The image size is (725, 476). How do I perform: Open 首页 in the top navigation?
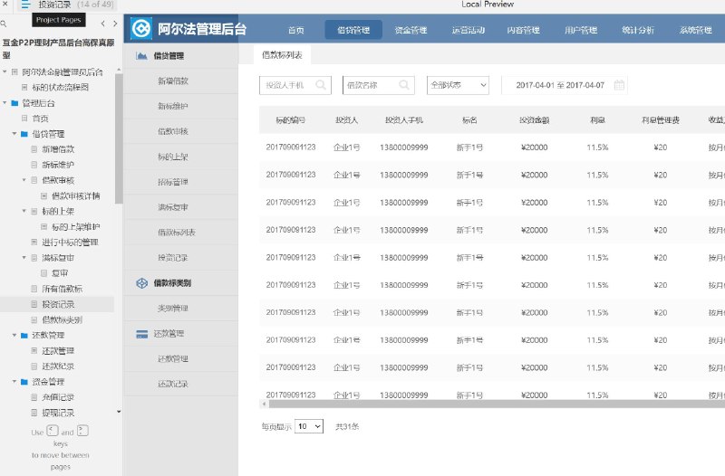point(296,30)
